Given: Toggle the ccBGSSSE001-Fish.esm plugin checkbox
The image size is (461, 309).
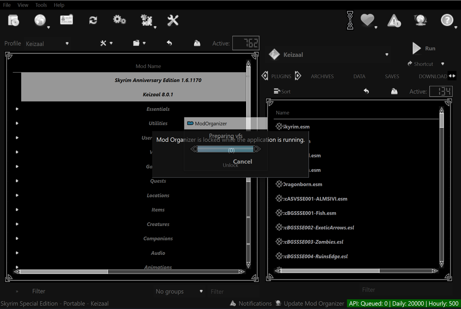Looking at the screenshot, I should pyautogui.click(x=279, y=213).
